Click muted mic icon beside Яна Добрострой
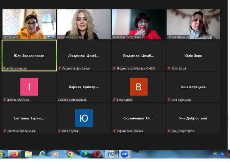Screen dimensions: 230x162 pyautogui.click(x=169, y=131)
